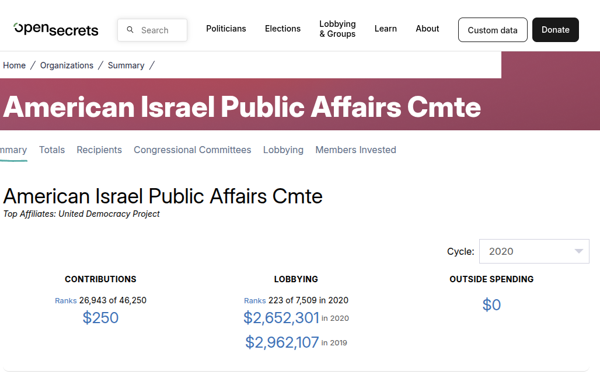Open Congressional Committees tab

click(x=193, y=150)
